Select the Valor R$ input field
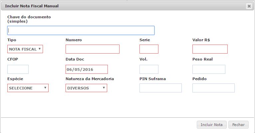 click(x=210, y=49)
